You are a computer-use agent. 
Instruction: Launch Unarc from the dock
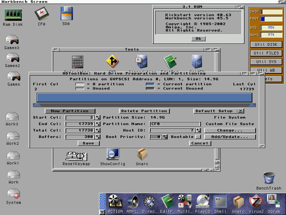coord(238,202)
